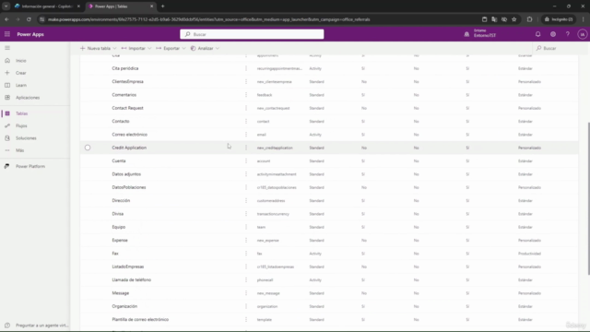Open more options for Dirección row
Viewport: 590px width, 332px height.
246,201
